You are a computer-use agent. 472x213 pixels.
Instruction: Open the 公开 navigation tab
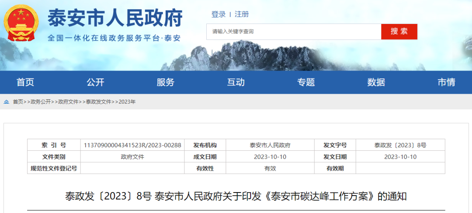click(95, 82)
